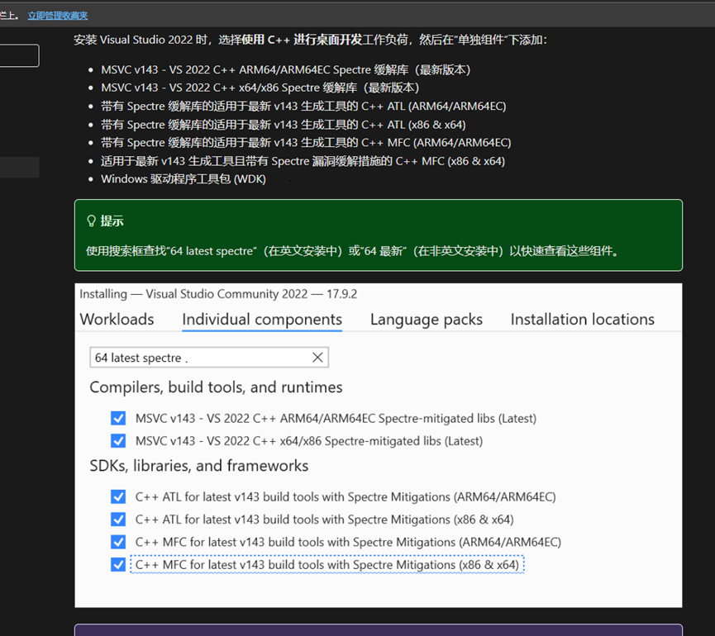Uncheck MSVC v143 ARM64/ARM64EC Spectre-mitigated libs
The height and width of the screenshot is (636, 715).
pos(118,418)
